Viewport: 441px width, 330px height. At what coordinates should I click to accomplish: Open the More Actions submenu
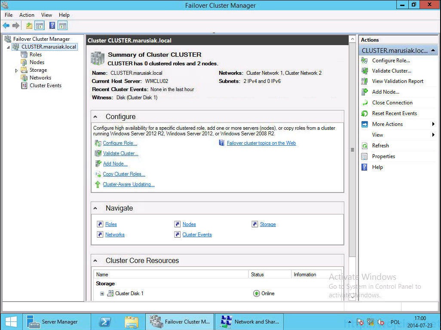click(388, 124)
